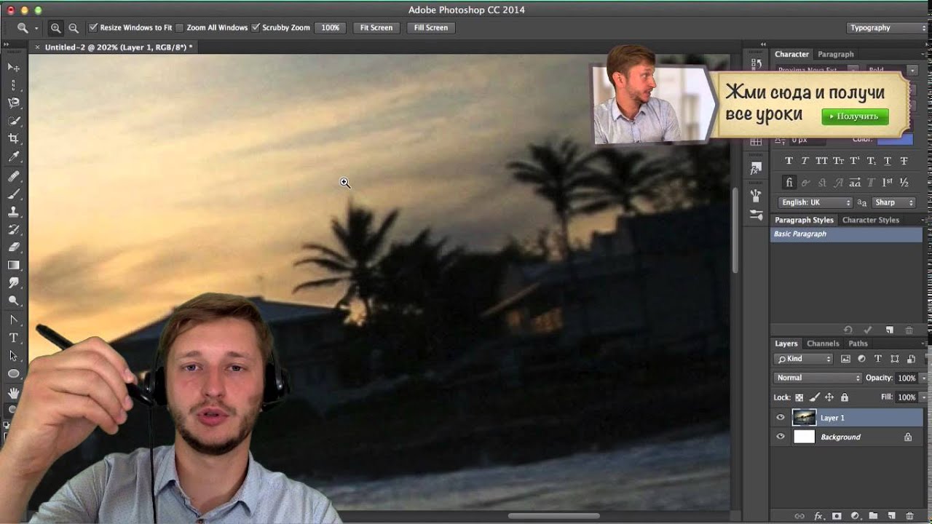Screen dimensions: 932x524
Task: Select the Gradient tool
Action: click(x=13, y=266)
